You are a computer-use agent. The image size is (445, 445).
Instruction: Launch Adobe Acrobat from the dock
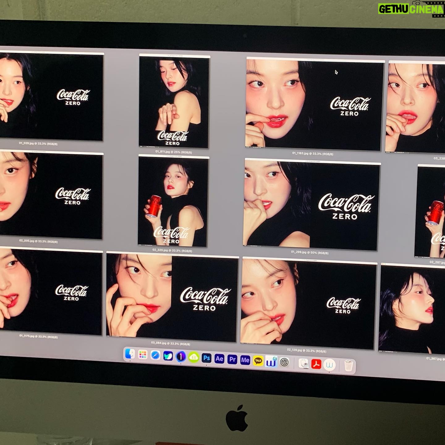click(316, 364)
